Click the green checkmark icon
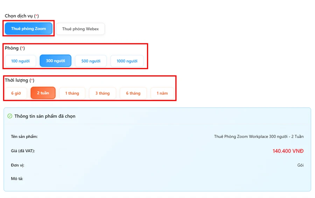The image size is (315, 198). (10, 116)
